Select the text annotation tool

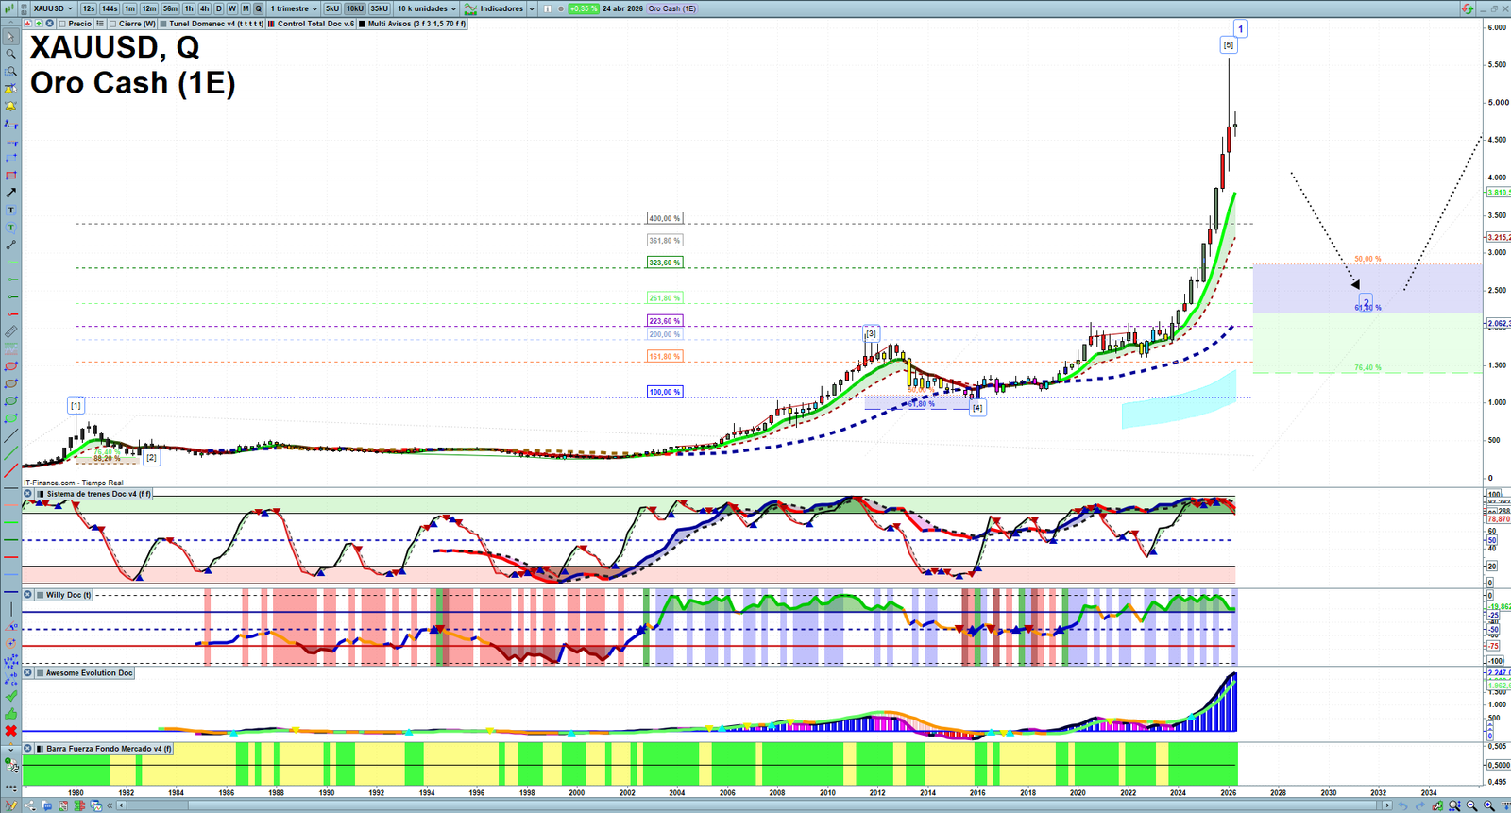point(11,211)
